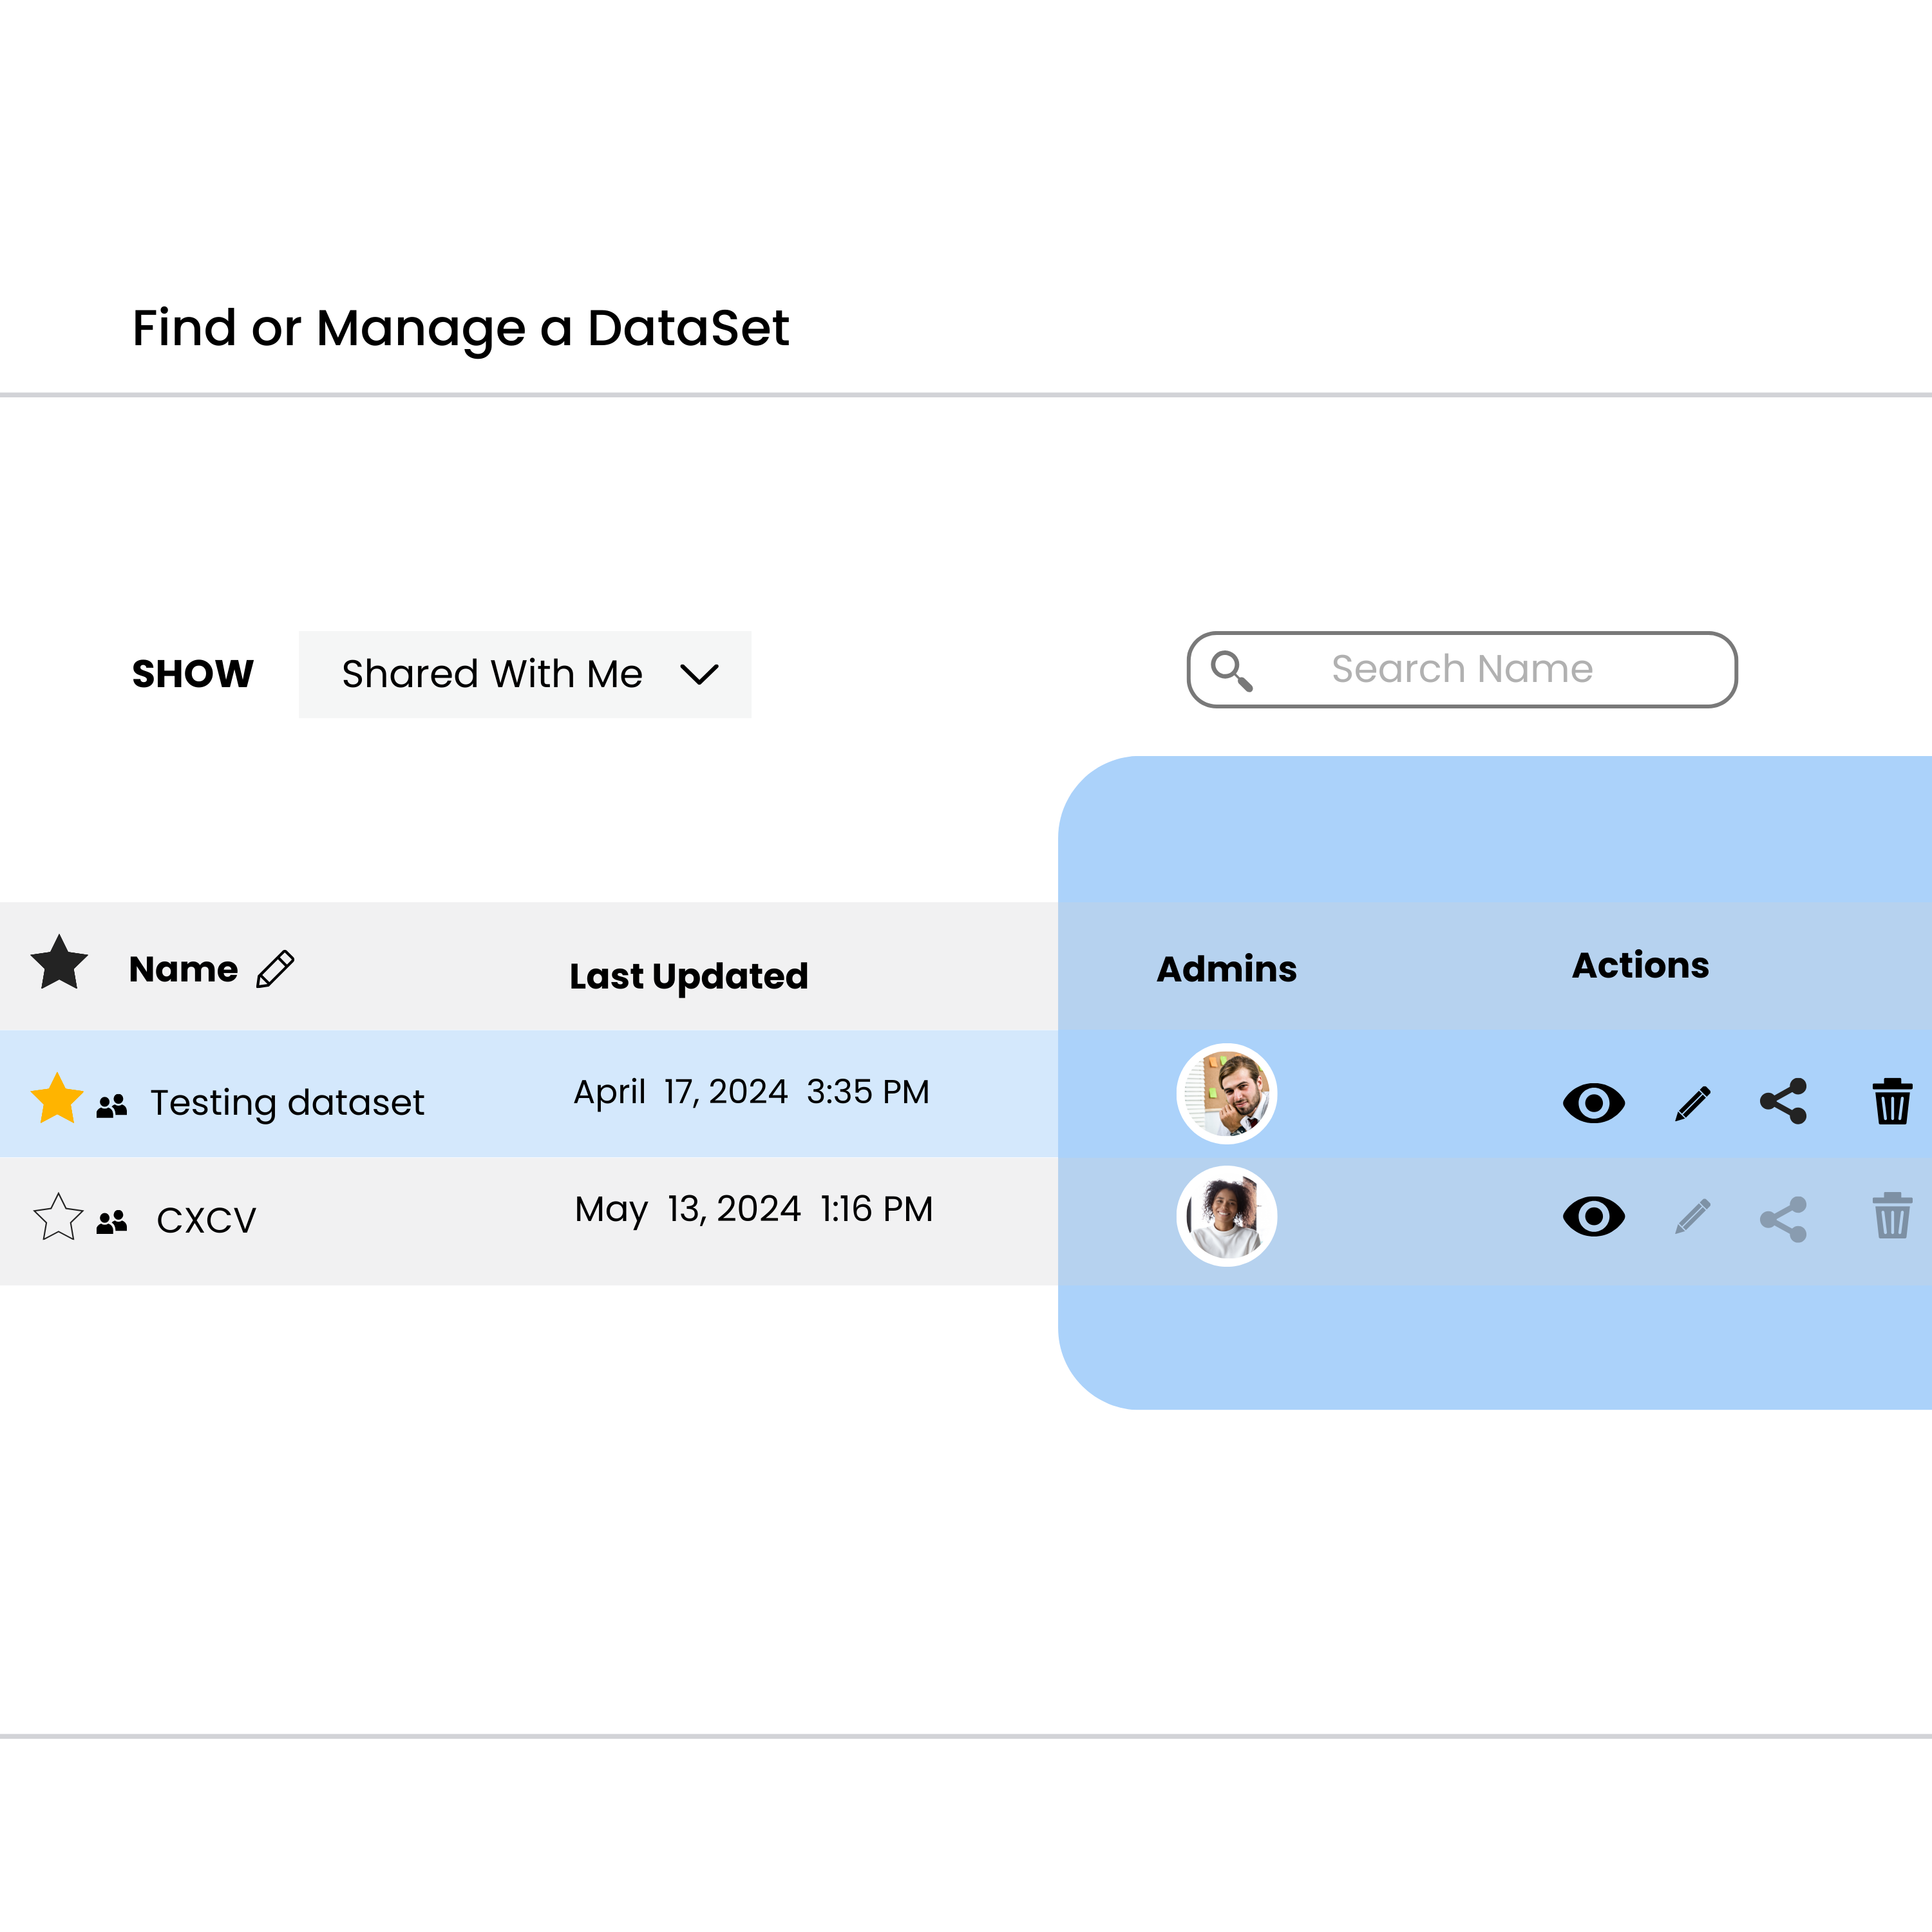The width and height of the screenshot is (1932, 1932).
Task: Click the greyed pencil icon for CXCV
Action: click(1692, 1217)
